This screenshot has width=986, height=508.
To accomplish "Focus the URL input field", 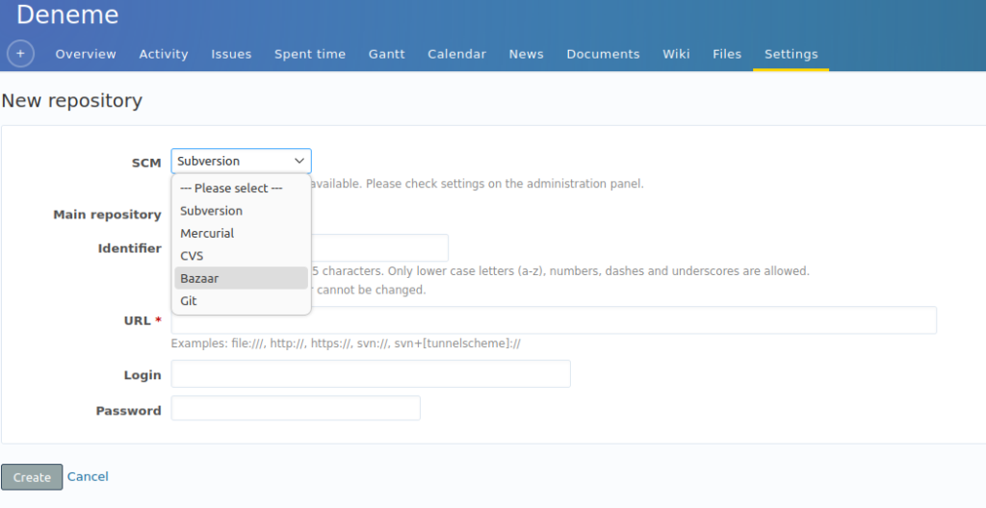I will click(554, 320).
